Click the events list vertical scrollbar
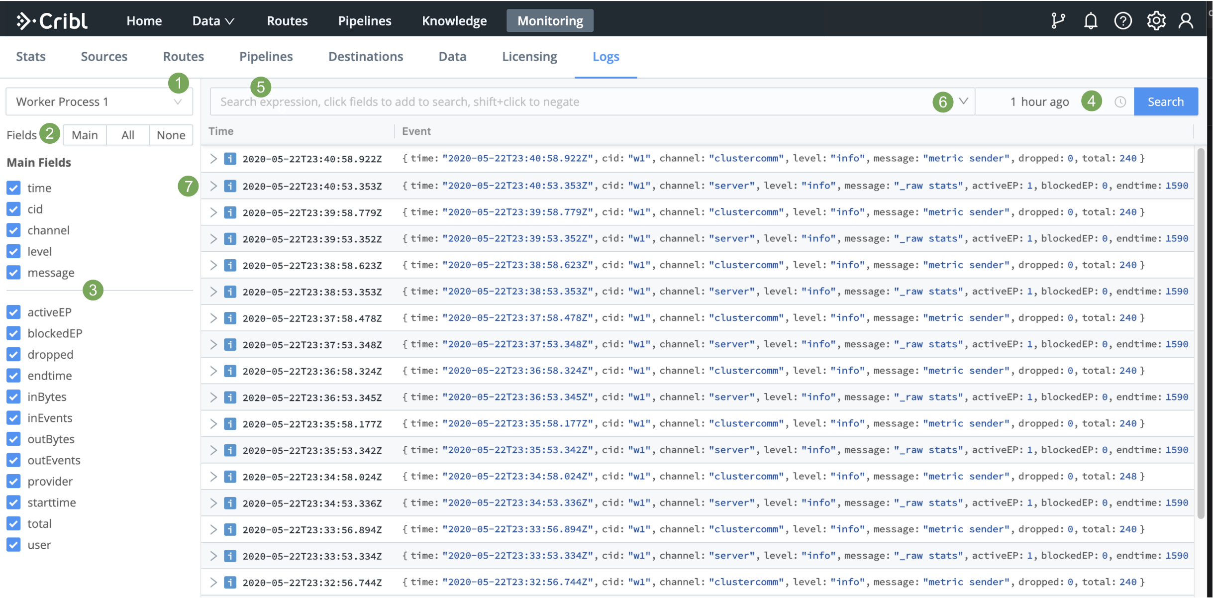This screenshot has height=598, width=1213. pyautogui.click(x=1201, y=333)
